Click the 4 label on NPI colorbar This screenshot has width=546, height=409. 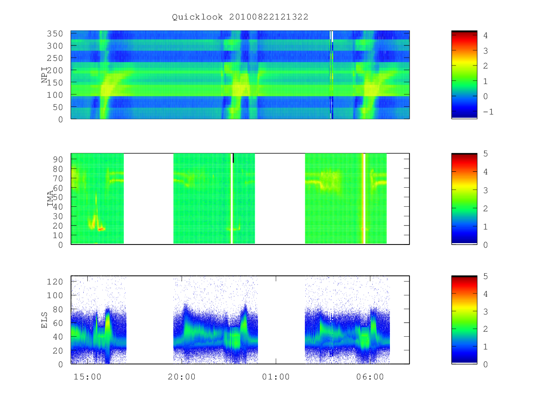[485, 35]
